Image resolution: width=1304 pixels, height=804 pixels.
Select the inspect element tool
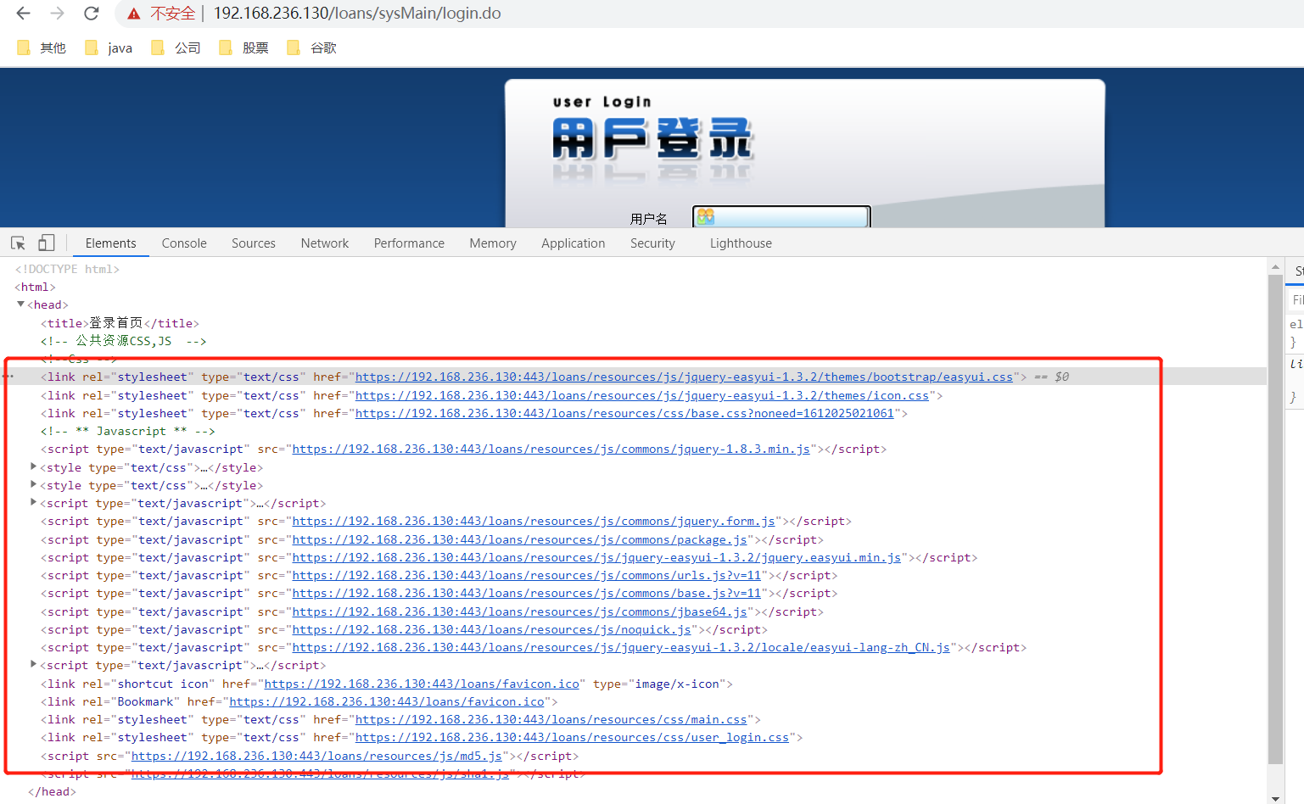click(x=17, y=242)
